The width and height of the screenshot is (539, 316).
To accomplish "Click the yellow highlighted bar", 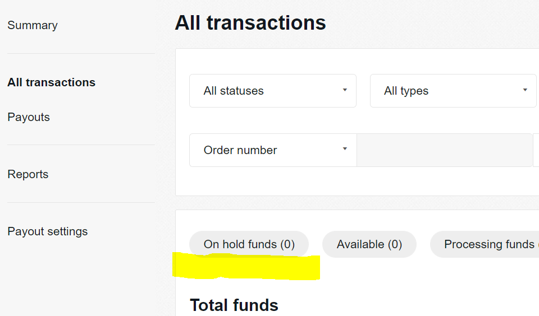I will coord(246,267).
